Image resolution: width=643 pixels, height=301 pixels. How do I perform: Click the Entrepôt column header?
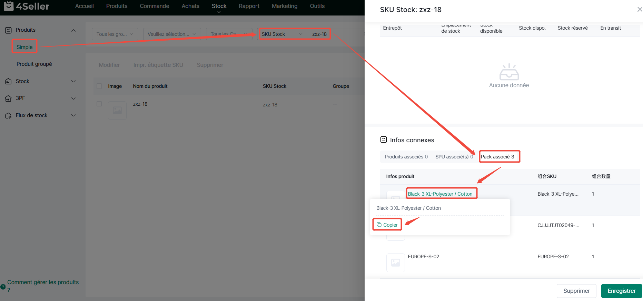tap(393, 28)
